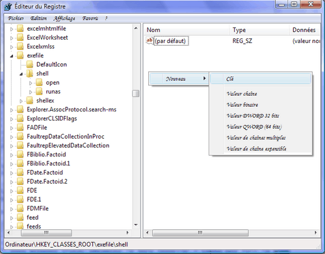Click the folder icon beside FDMFile
The height and width of the screenshot is (254, 325).
pyautogui.click(x=20, y=208)
